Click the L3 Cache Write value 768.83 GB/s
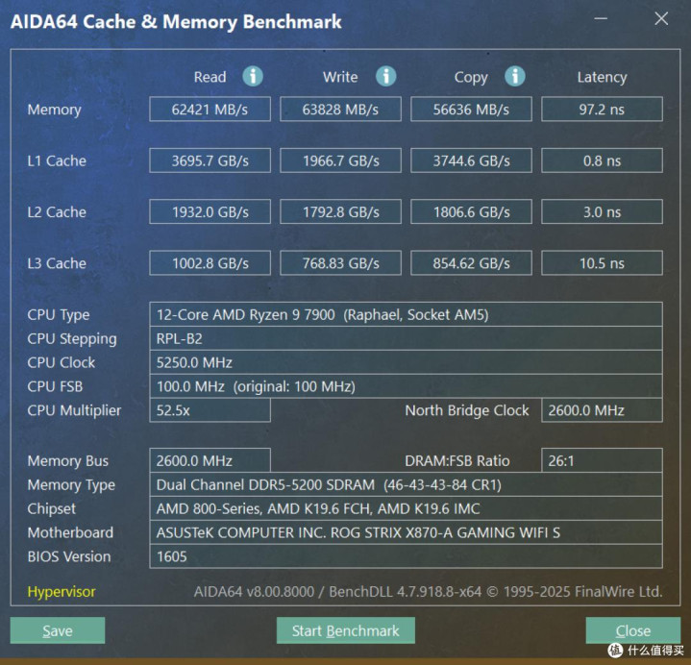 (x=340, y=263)
